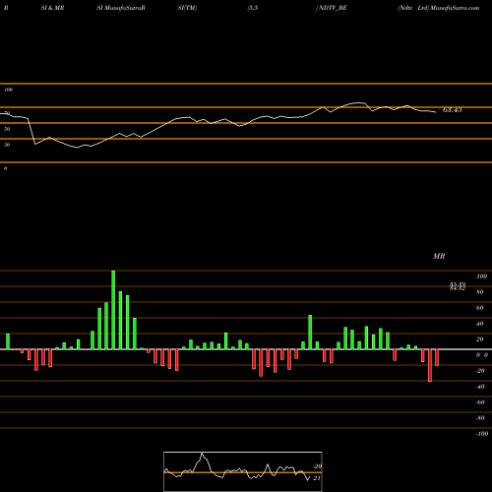The image size is (492, 492).
Task: Click the '30' label on RSI axis
Action: tap(7, 145)
